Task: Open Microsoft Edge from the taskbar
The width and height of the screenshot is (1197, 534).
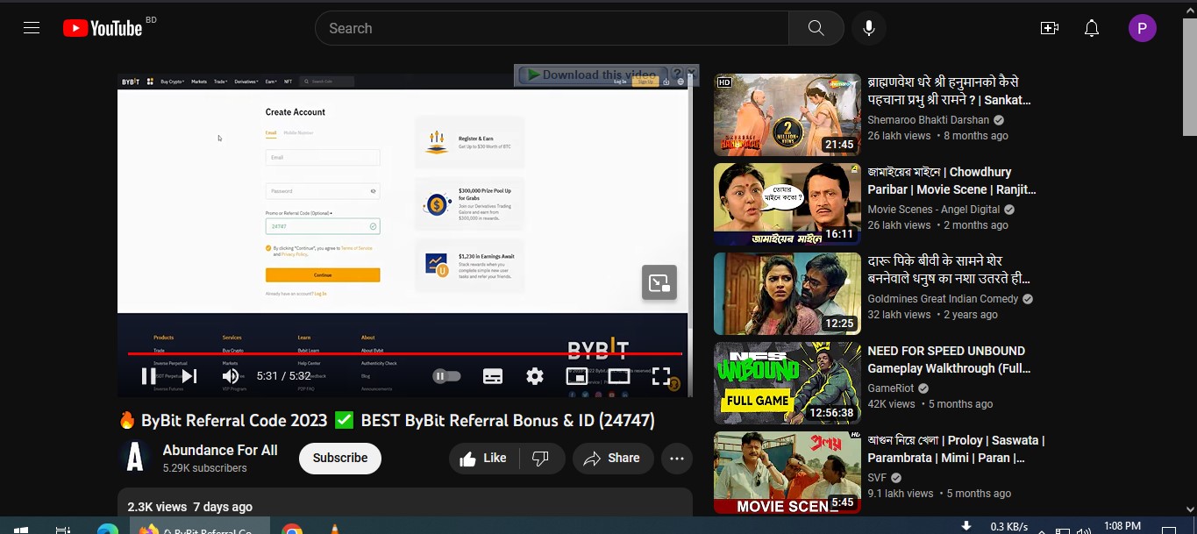Action: click(108, 530)
